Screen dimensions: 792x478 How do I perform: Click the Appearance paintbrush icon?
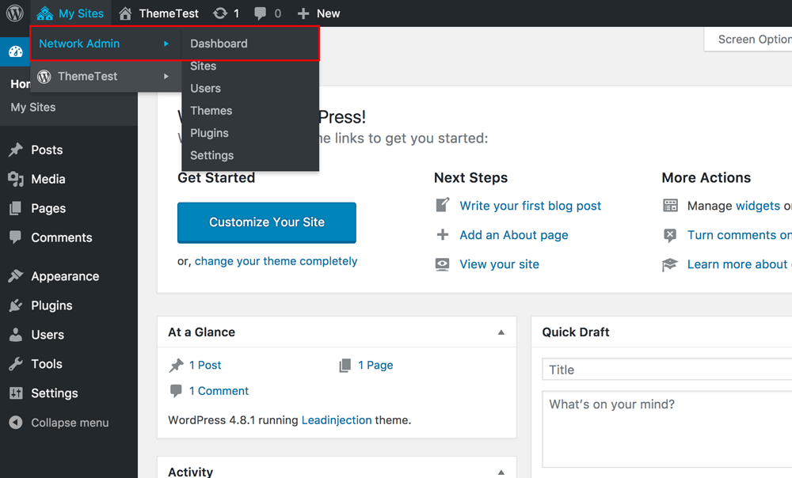pos(16,275)
